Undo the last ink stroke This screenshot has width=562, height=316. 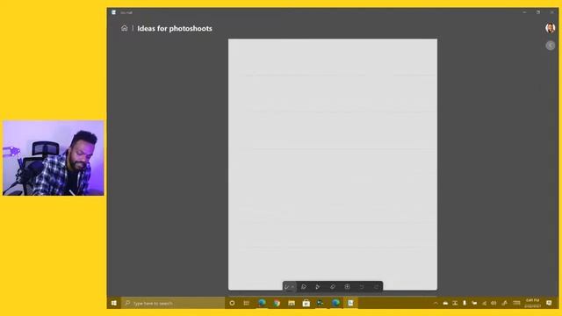coord(362,287)
